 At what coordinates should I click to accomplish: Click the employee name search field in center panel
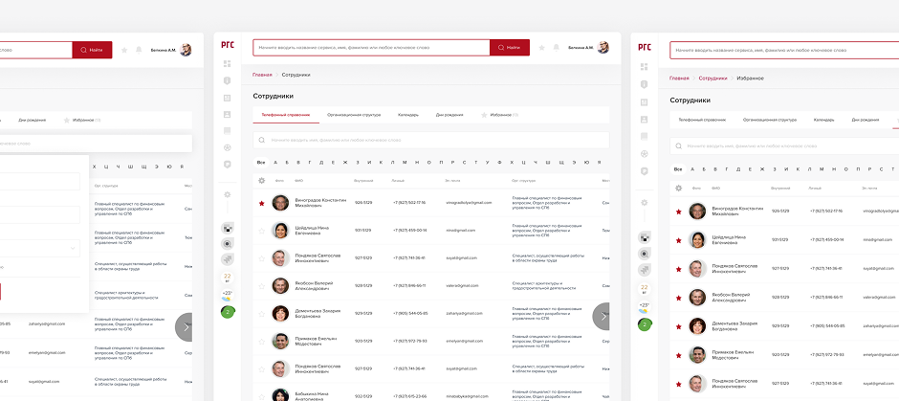(430, 140)
